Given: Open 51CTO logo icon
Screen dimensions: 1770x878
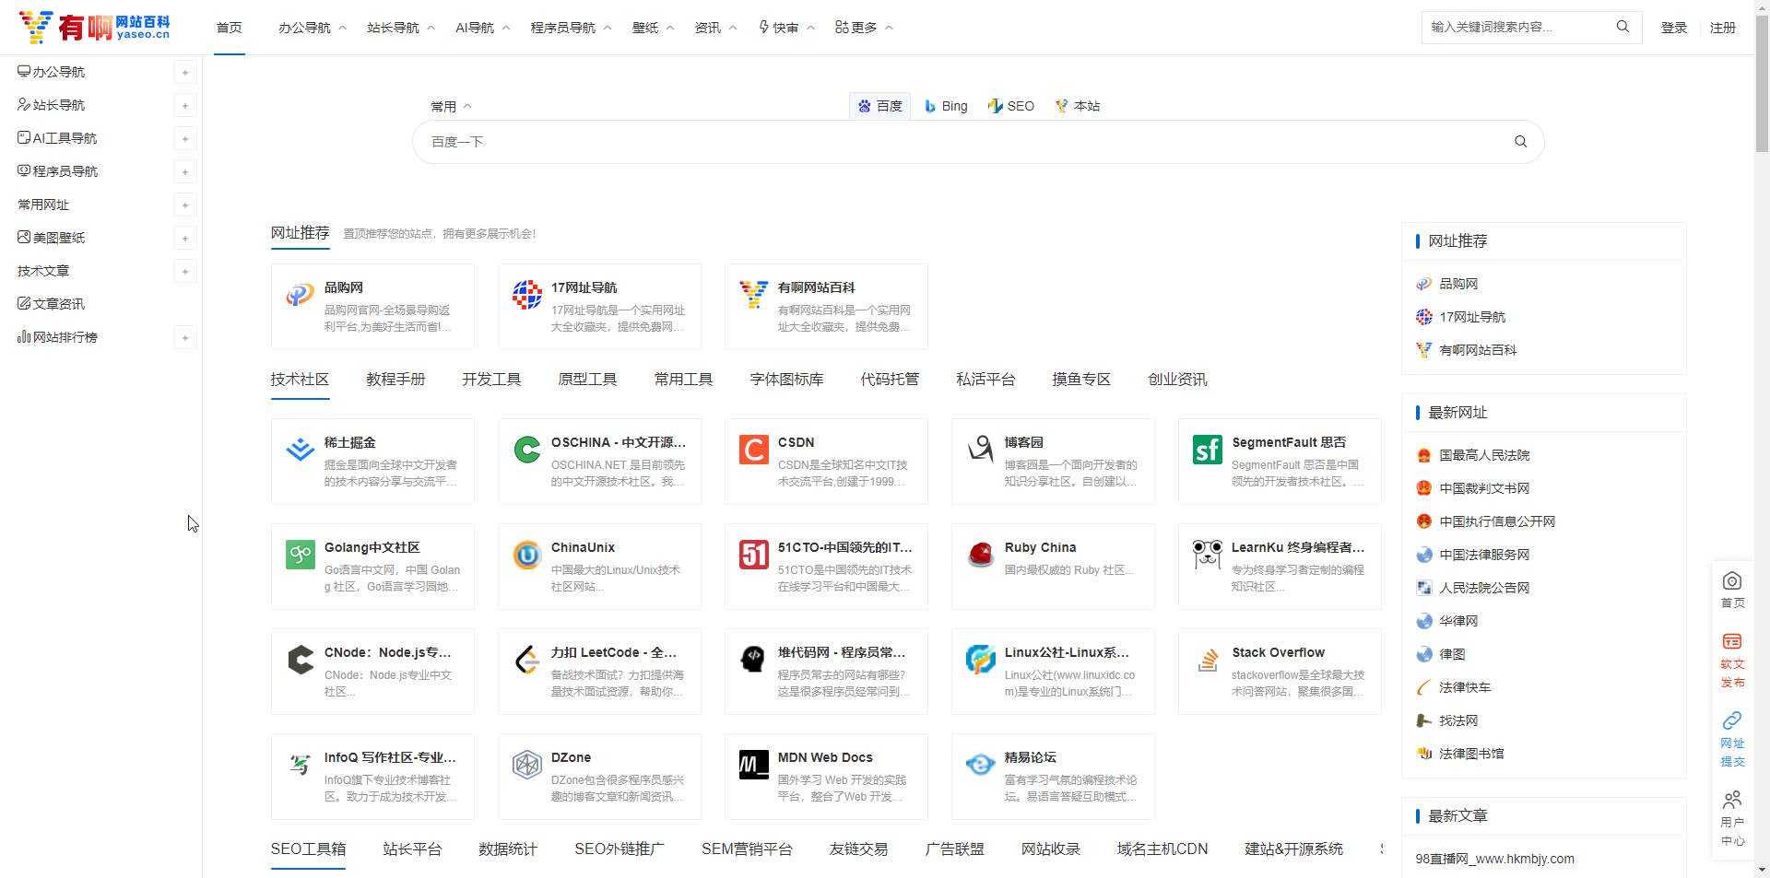Looking at the screenshot, I should [x=754, y=555].
